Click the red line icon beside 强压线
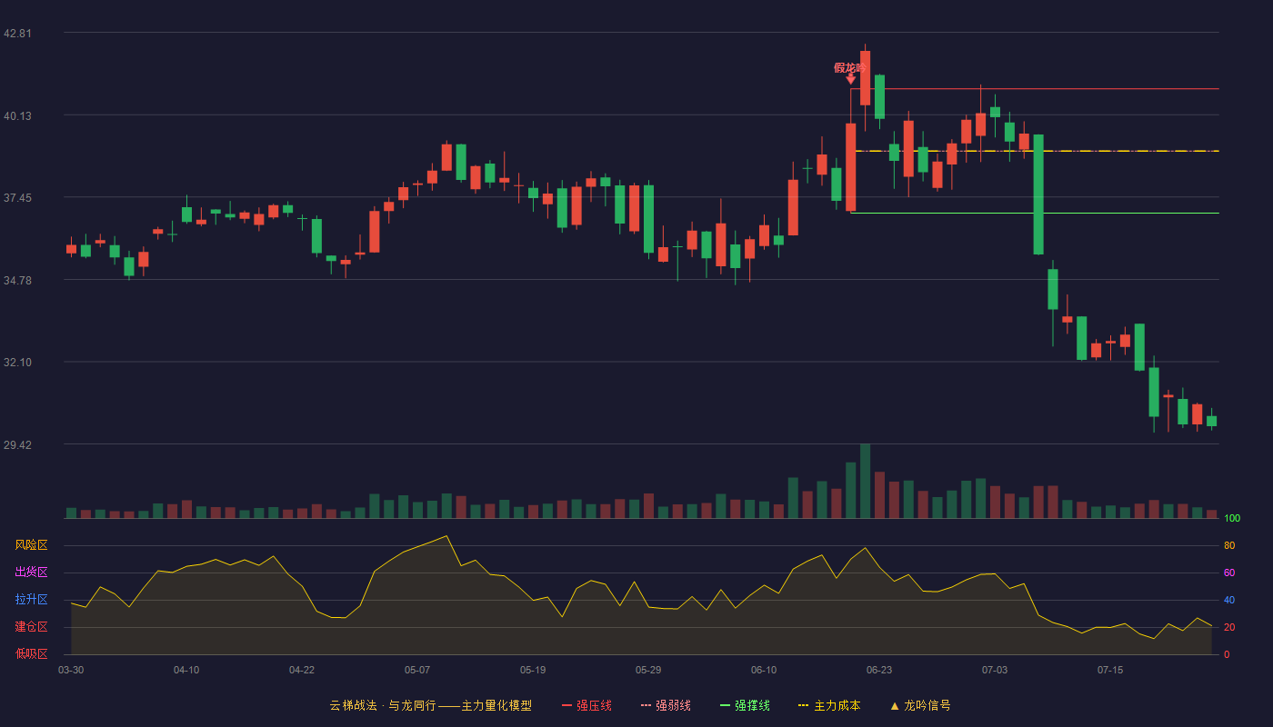 [566, 705]
